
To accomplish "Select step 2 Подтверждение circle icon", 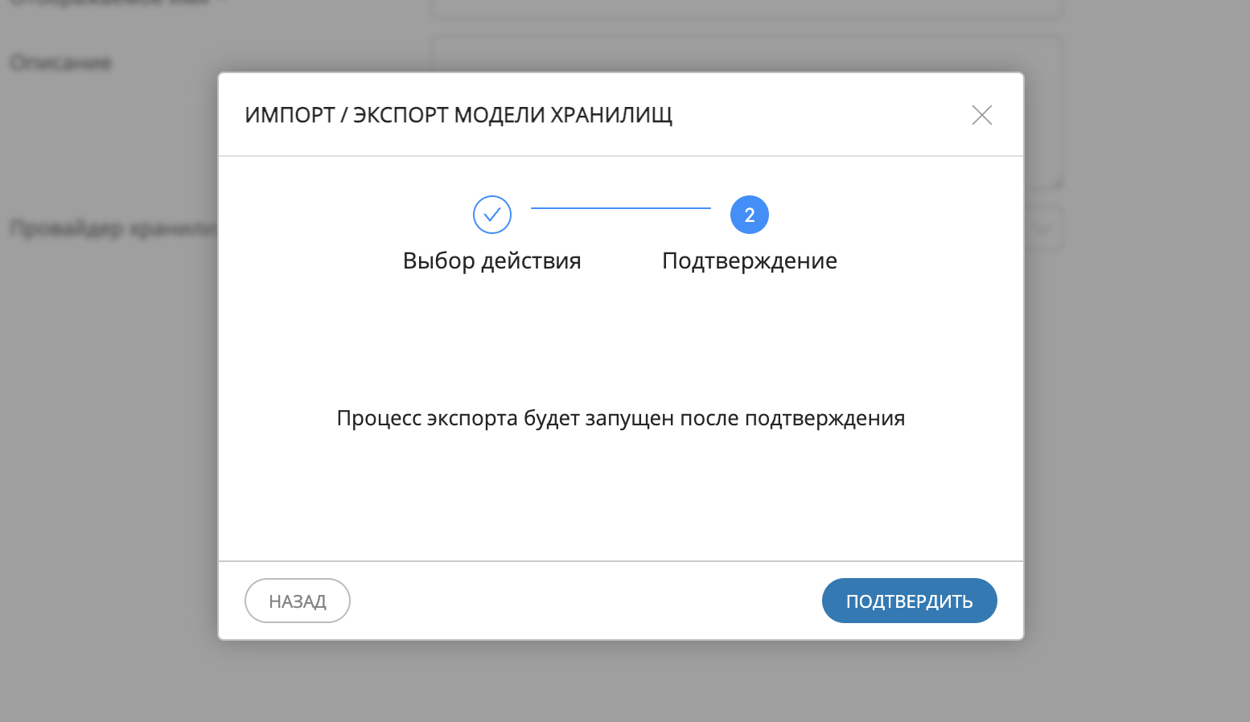I will 748,215.
